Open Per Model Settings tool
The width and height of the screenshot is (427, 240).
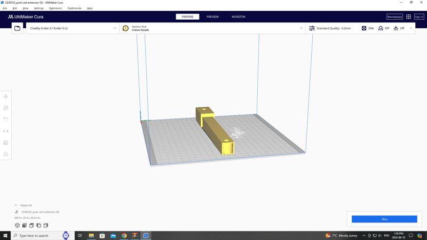pyautogui.click(x=6, y=142)
